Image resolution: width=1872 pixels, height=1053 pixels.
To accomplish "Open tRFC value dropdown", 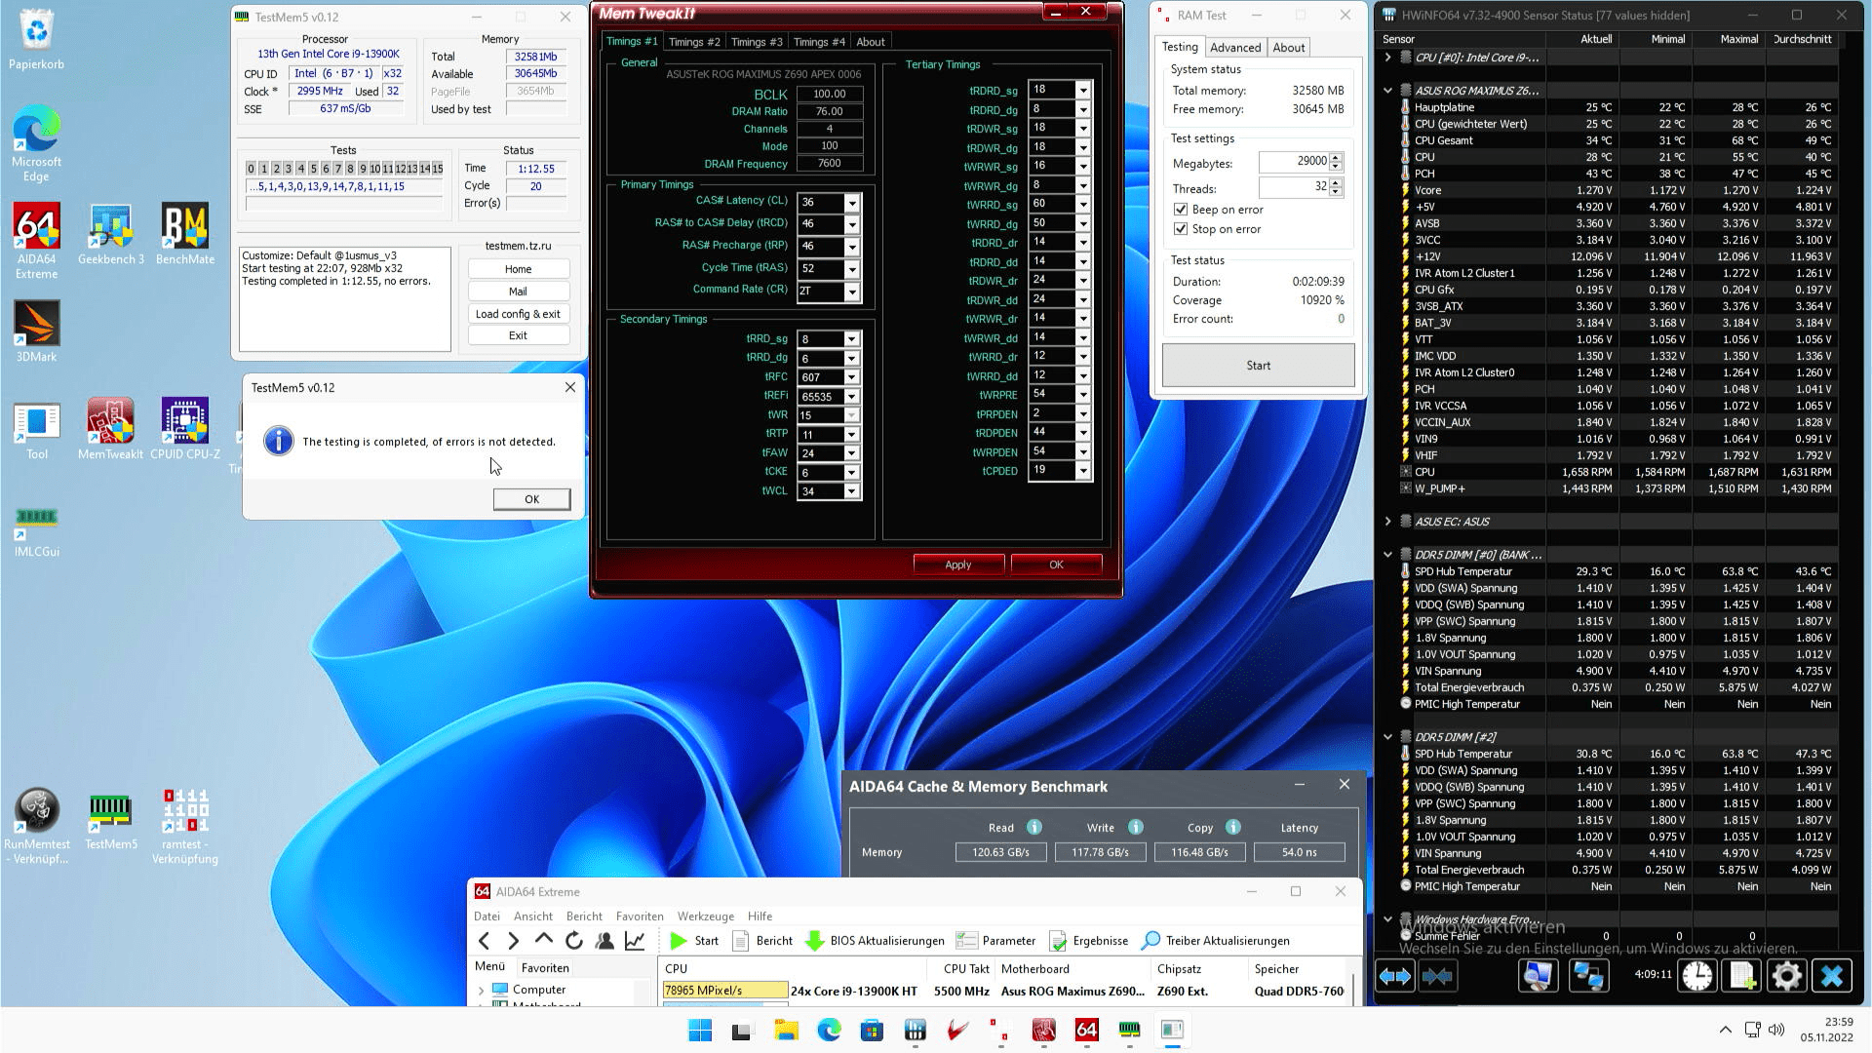I will [852, 377].
